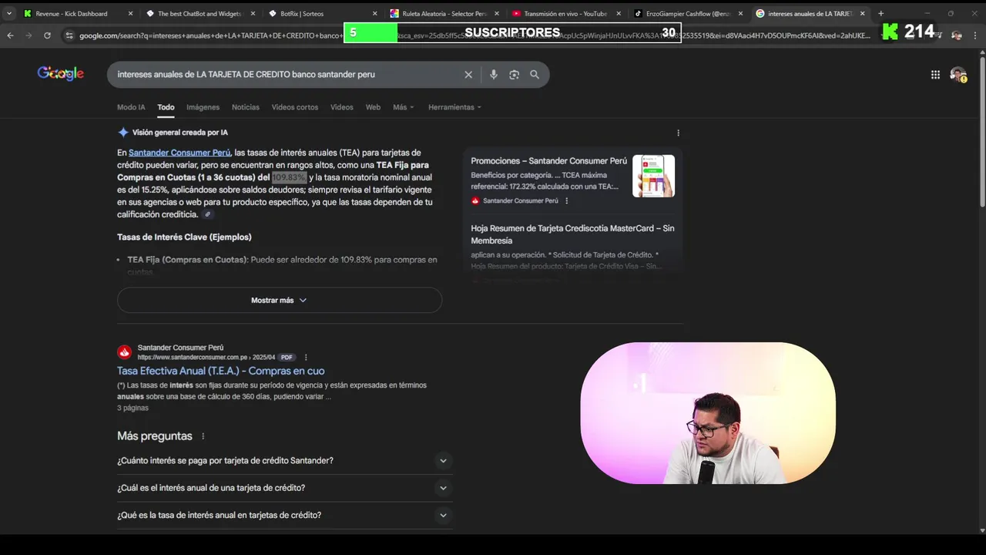
Task: Click the highlighted 109.83% rate text
Action: (x=289, y=177)
